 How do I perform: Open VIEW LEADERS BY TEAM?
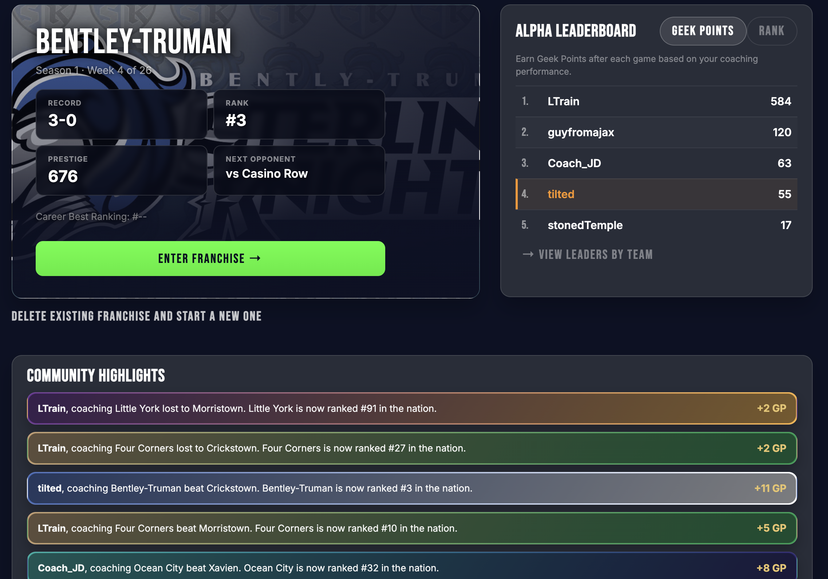(x=596, y=255)
